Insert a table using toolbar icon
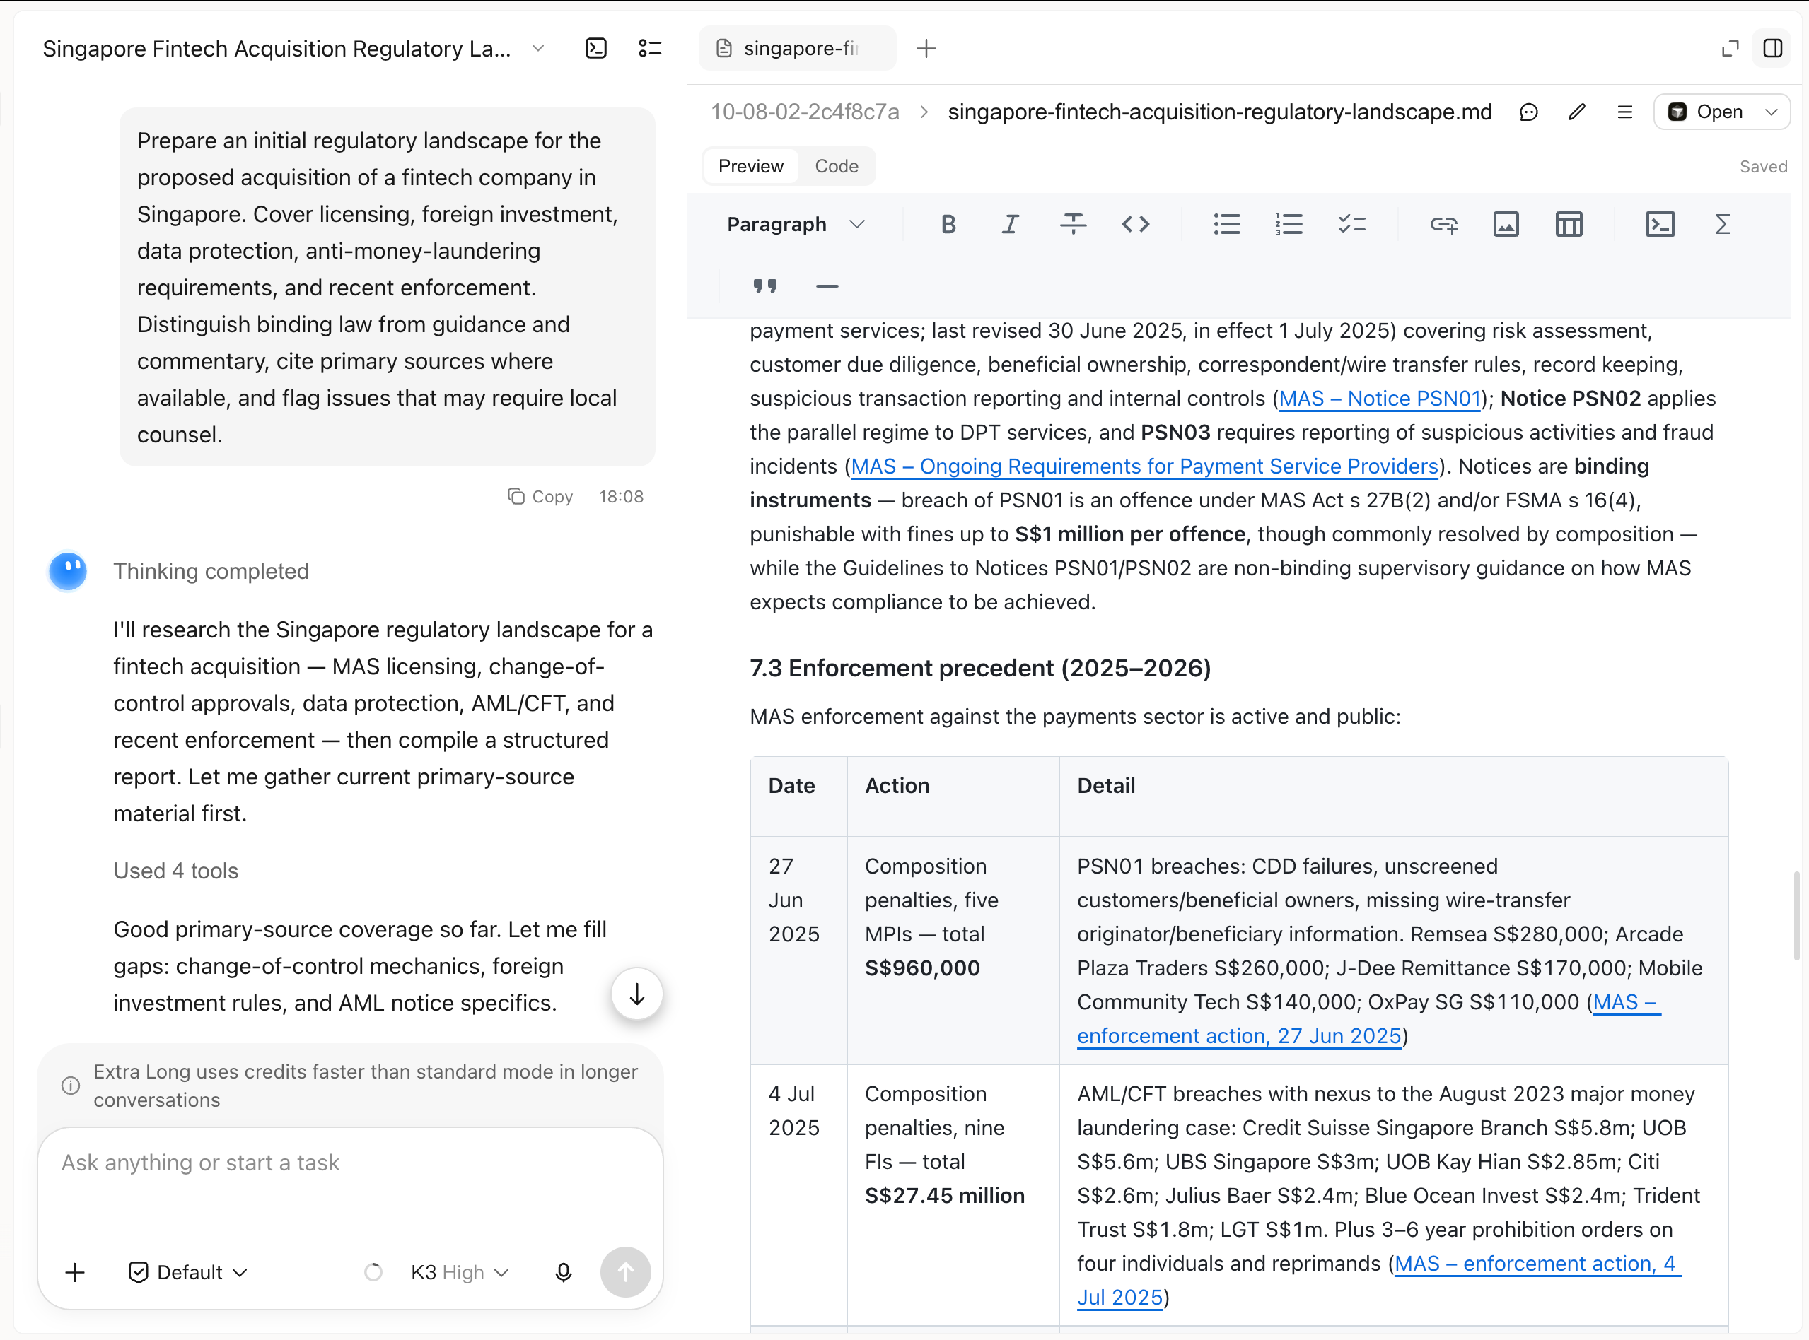 [1568, 225]
